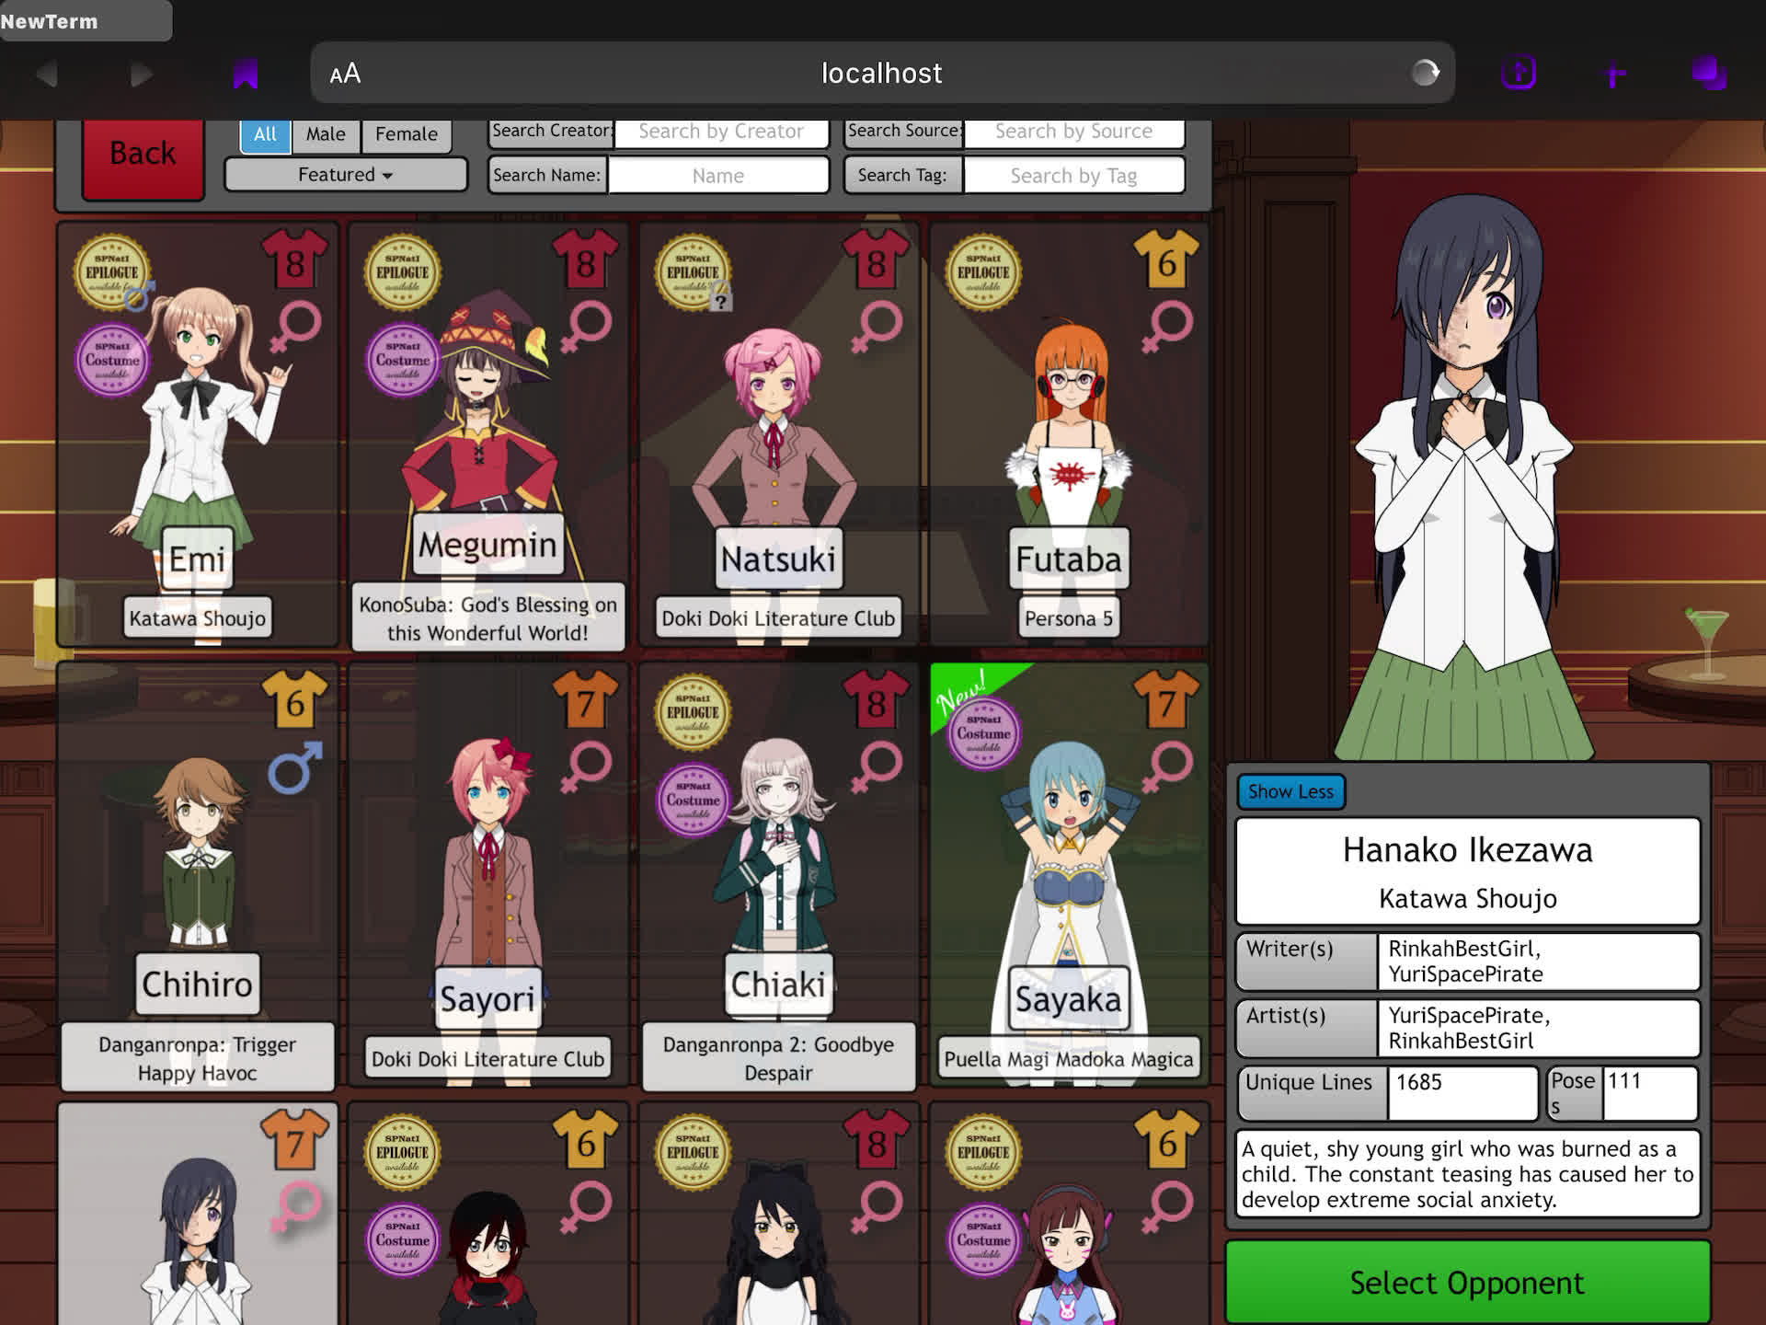Select the Male gender filter

326,134
